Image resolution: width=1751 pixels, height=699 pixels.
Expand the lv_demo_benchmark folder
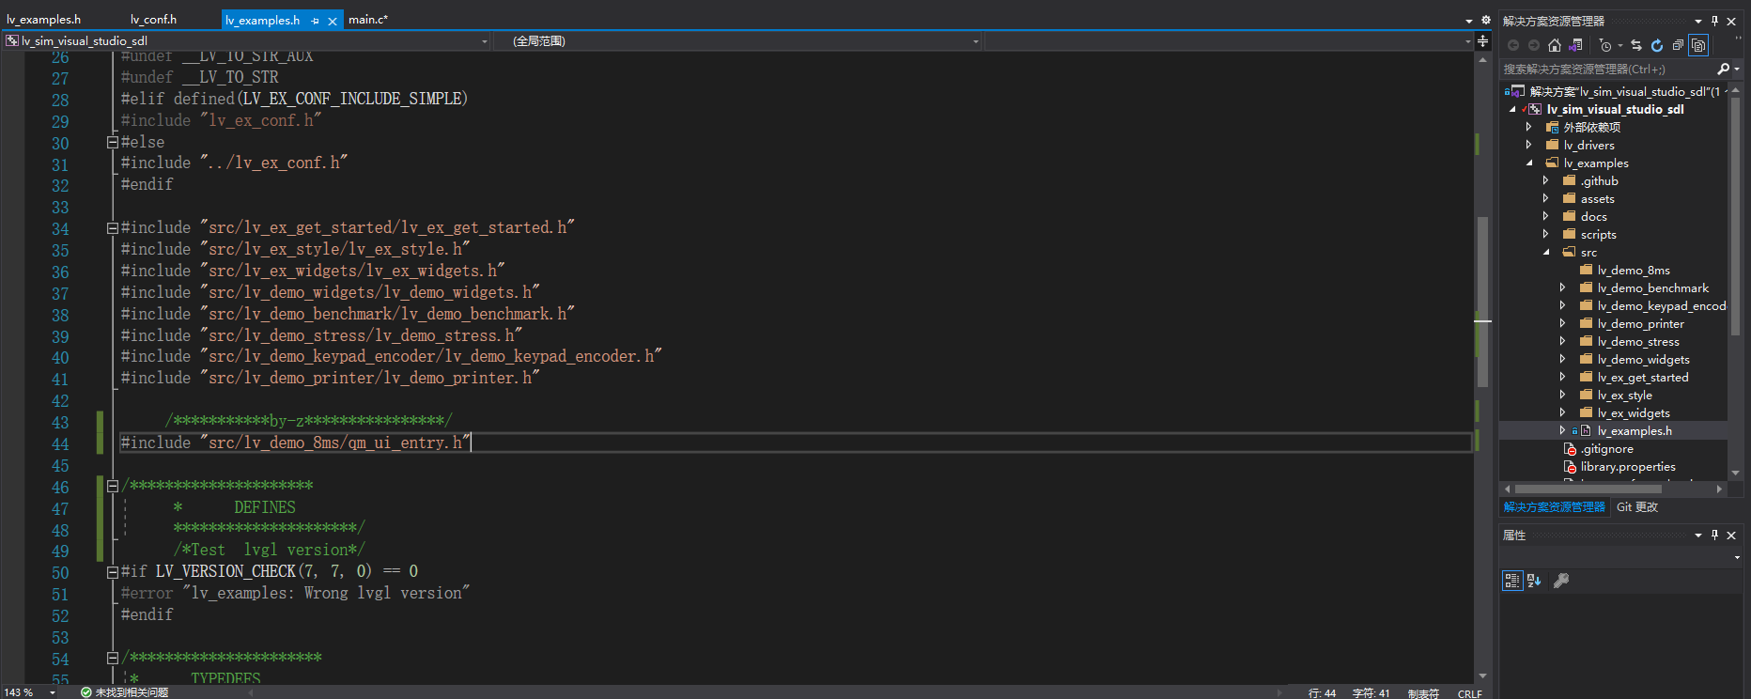1563,287
